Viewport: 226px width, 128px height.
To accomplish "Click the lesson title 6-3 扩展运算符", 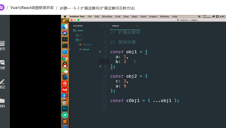I will coord(97,8).
